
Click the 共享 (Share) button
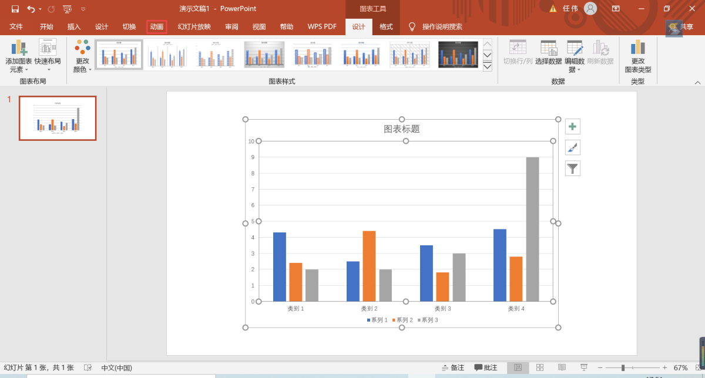pyautogui.click(x=681, y=27)
